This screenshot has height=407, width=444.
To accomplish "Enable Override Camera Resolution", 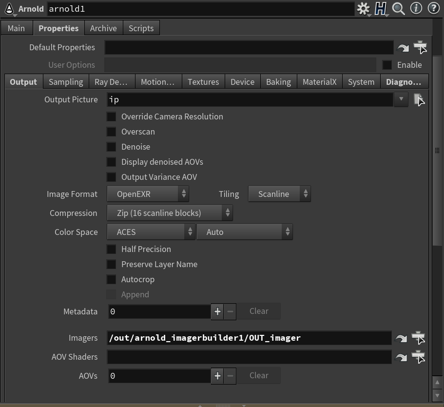I will [x=111, y=116].
